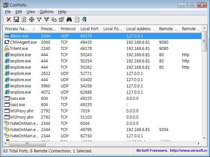The width and height of the screenshot is (210, 157).
Task: Open the Edit menu
Action: coord(19,12)
